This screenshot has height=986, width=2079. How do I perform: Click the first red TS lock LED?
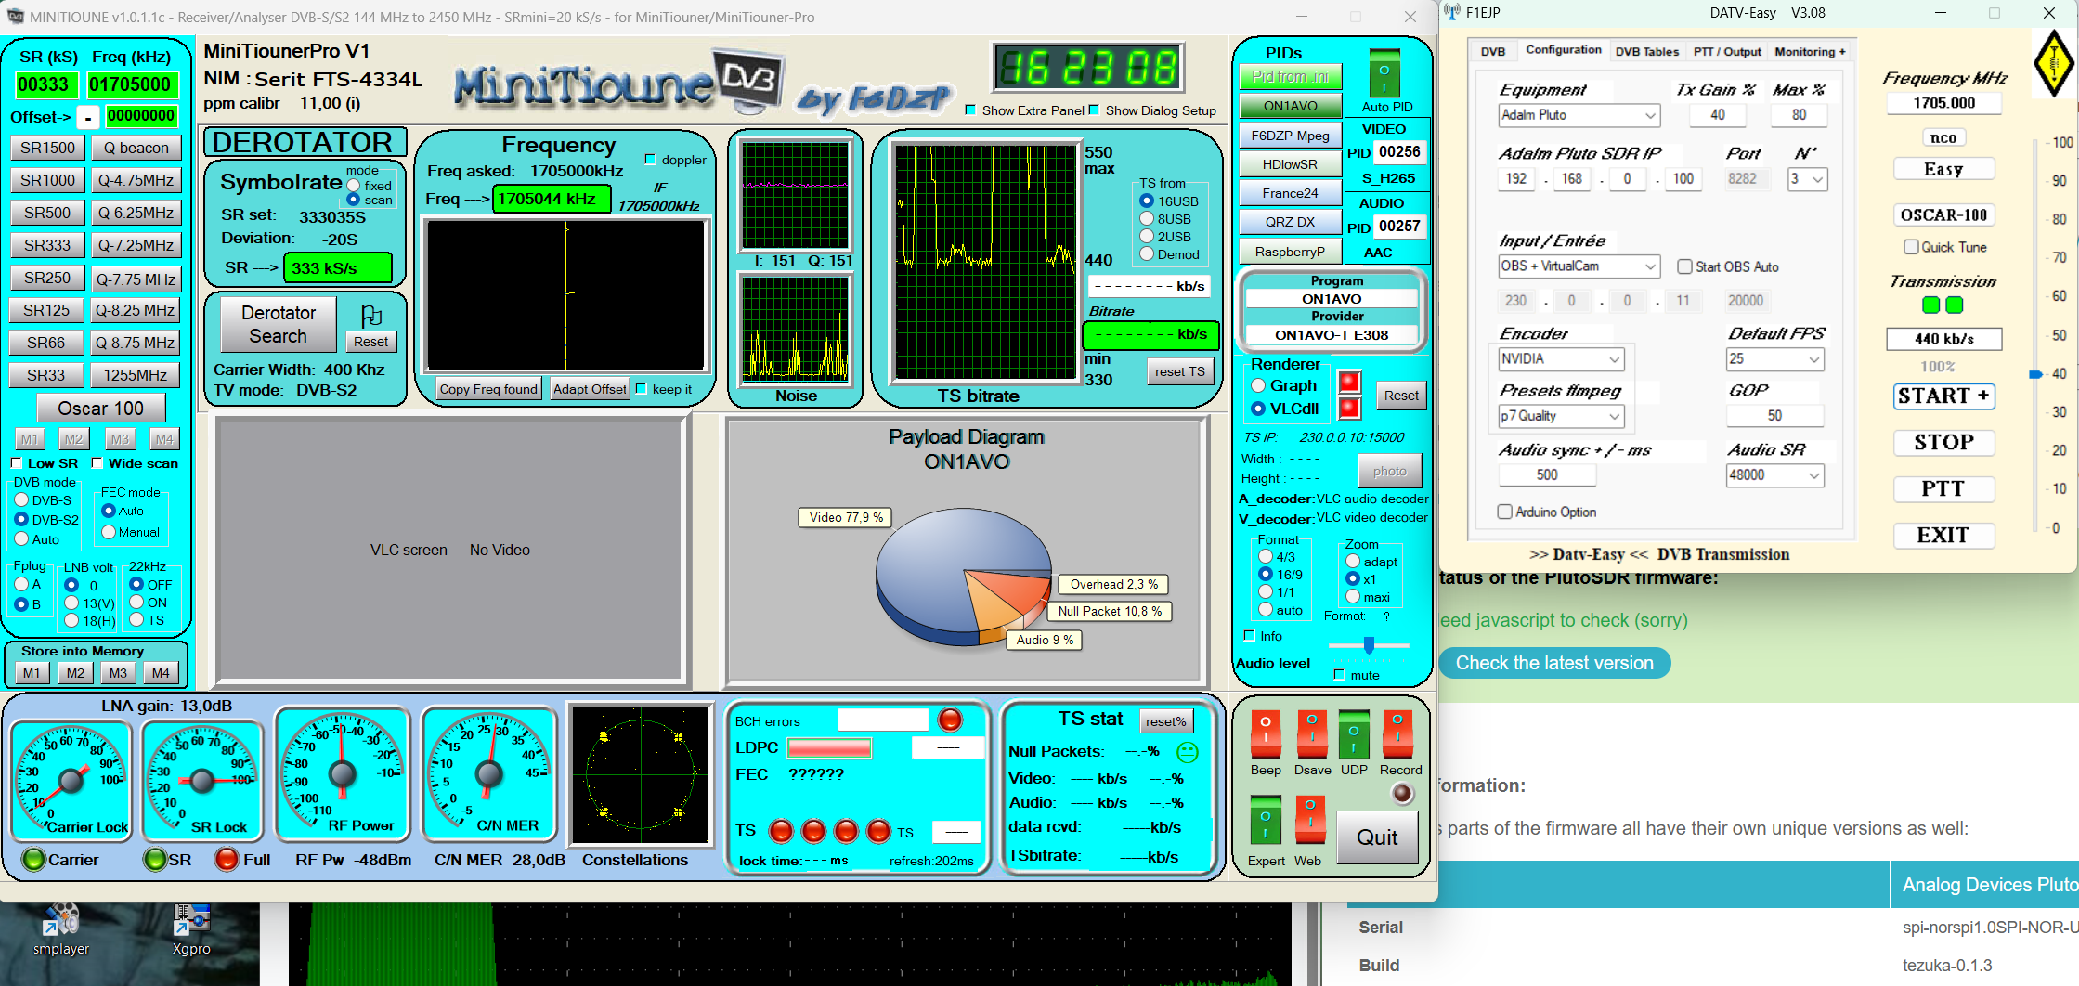(x=781, y=831)
